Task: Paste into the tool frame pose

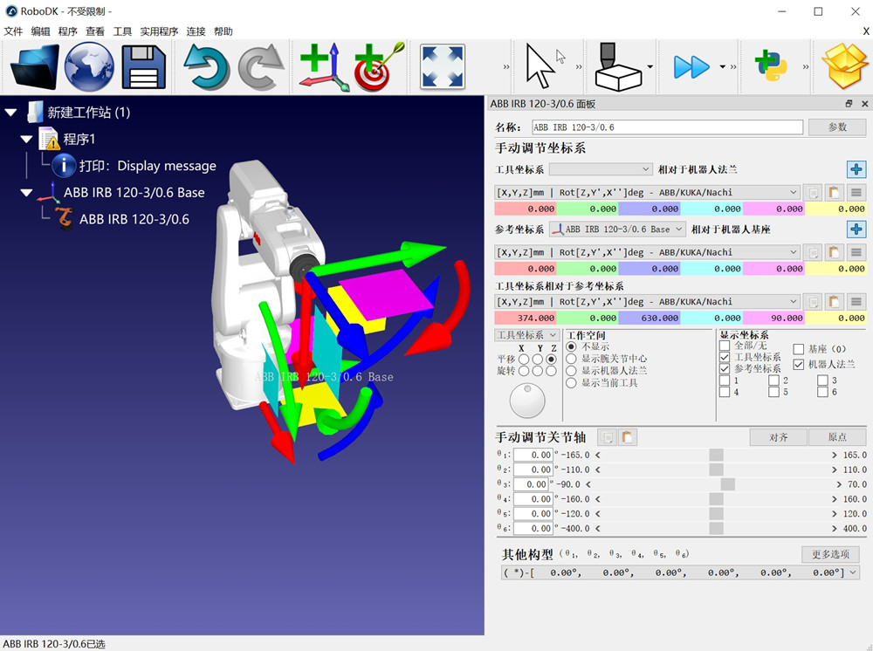Action: pyautogui.click(x=834, y=193)
